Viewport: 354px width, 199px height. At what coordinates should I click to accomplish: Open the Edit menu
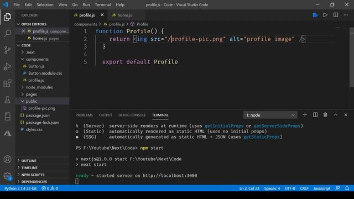point(28,4)
